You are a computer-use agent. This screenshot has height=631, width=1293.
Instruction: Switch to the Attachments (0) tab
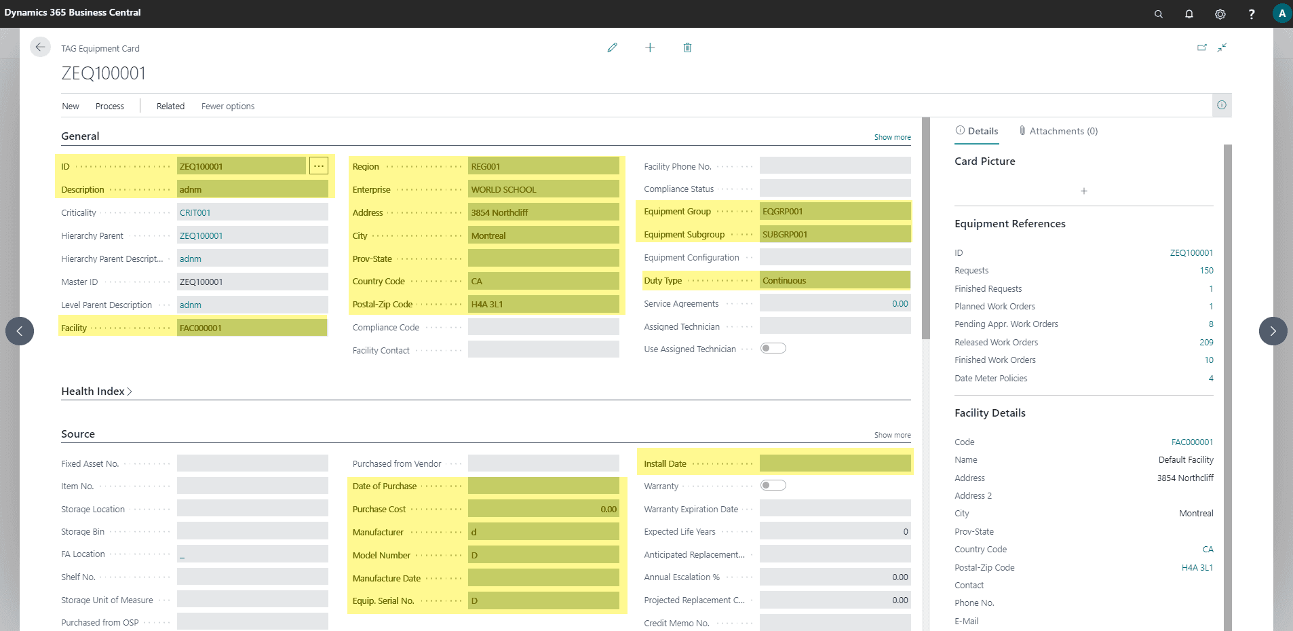tap(1058, 131)
